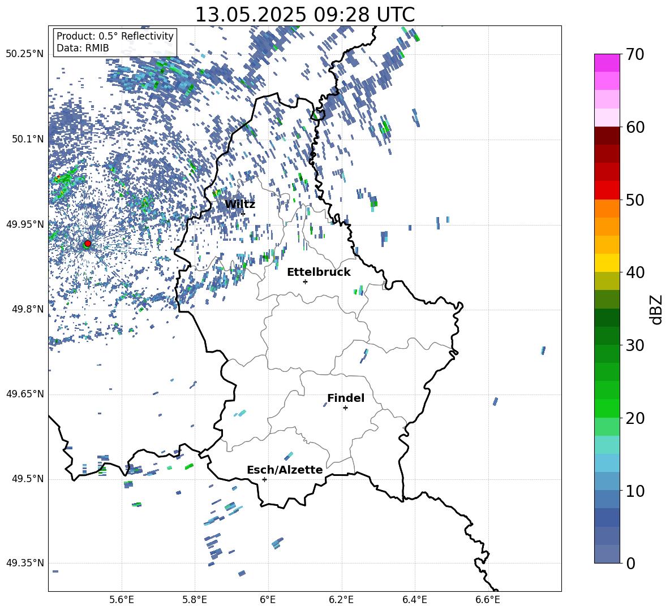This screenshot has height=611, width=670.
Task: Click the light cyan band around 15 dBZ
Action: pos(607,445)
